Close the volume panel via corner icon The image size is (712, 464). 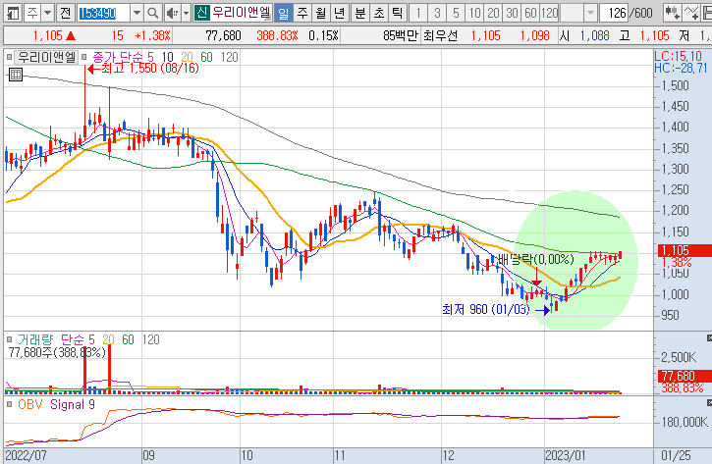[x=709, y=338]
